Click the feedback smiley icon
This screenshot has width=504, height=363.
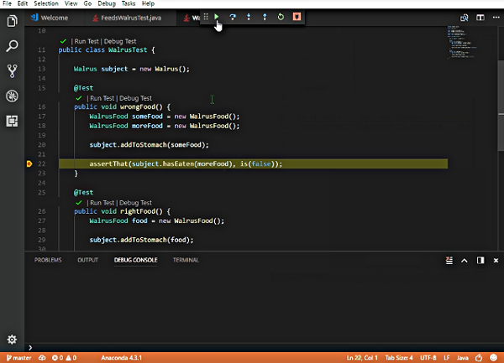[493, 357]
